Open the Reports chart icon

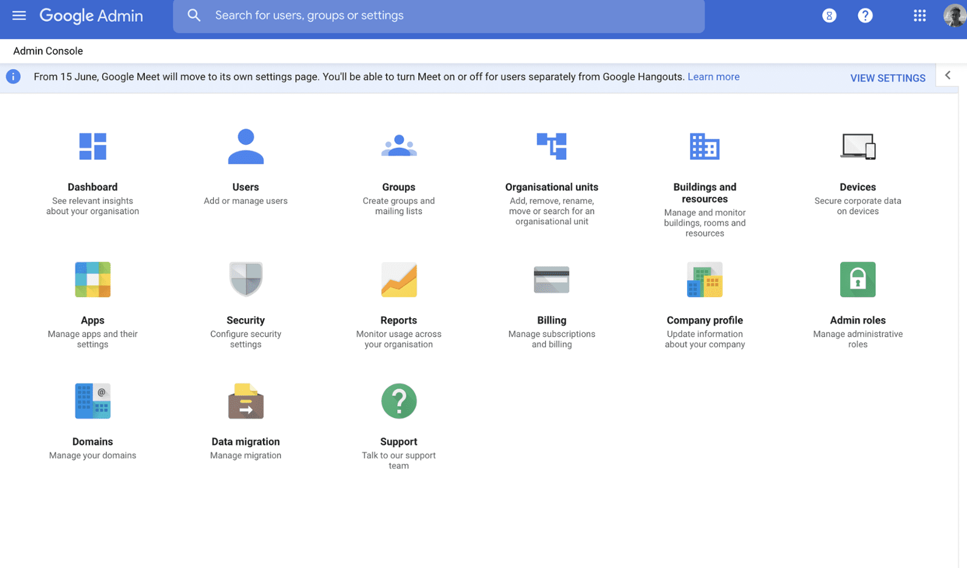[399, 279]
